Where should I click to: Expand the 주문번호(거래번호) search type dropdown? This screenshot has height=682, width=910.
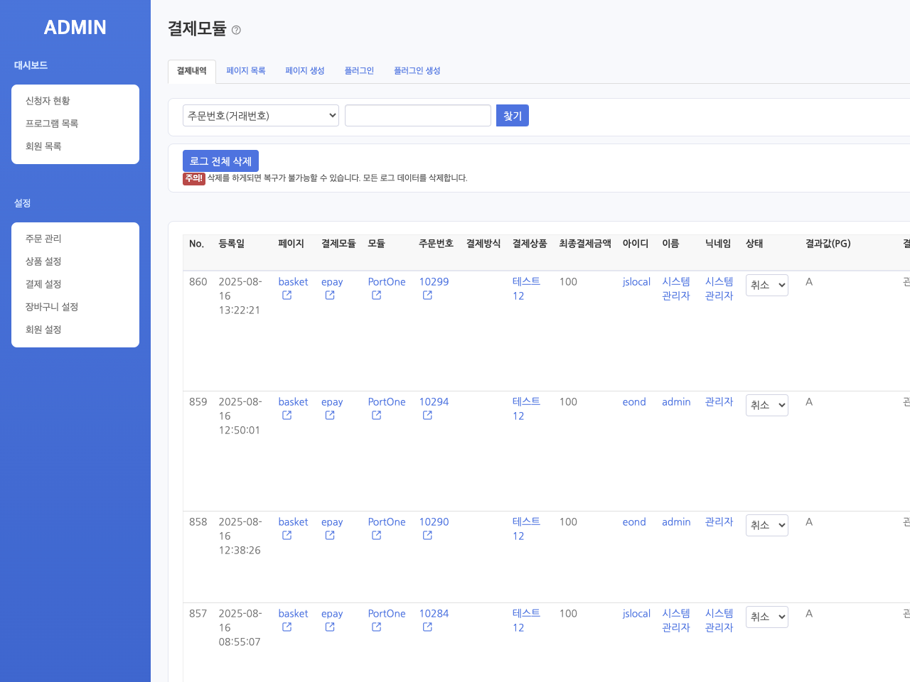point(260,116)
